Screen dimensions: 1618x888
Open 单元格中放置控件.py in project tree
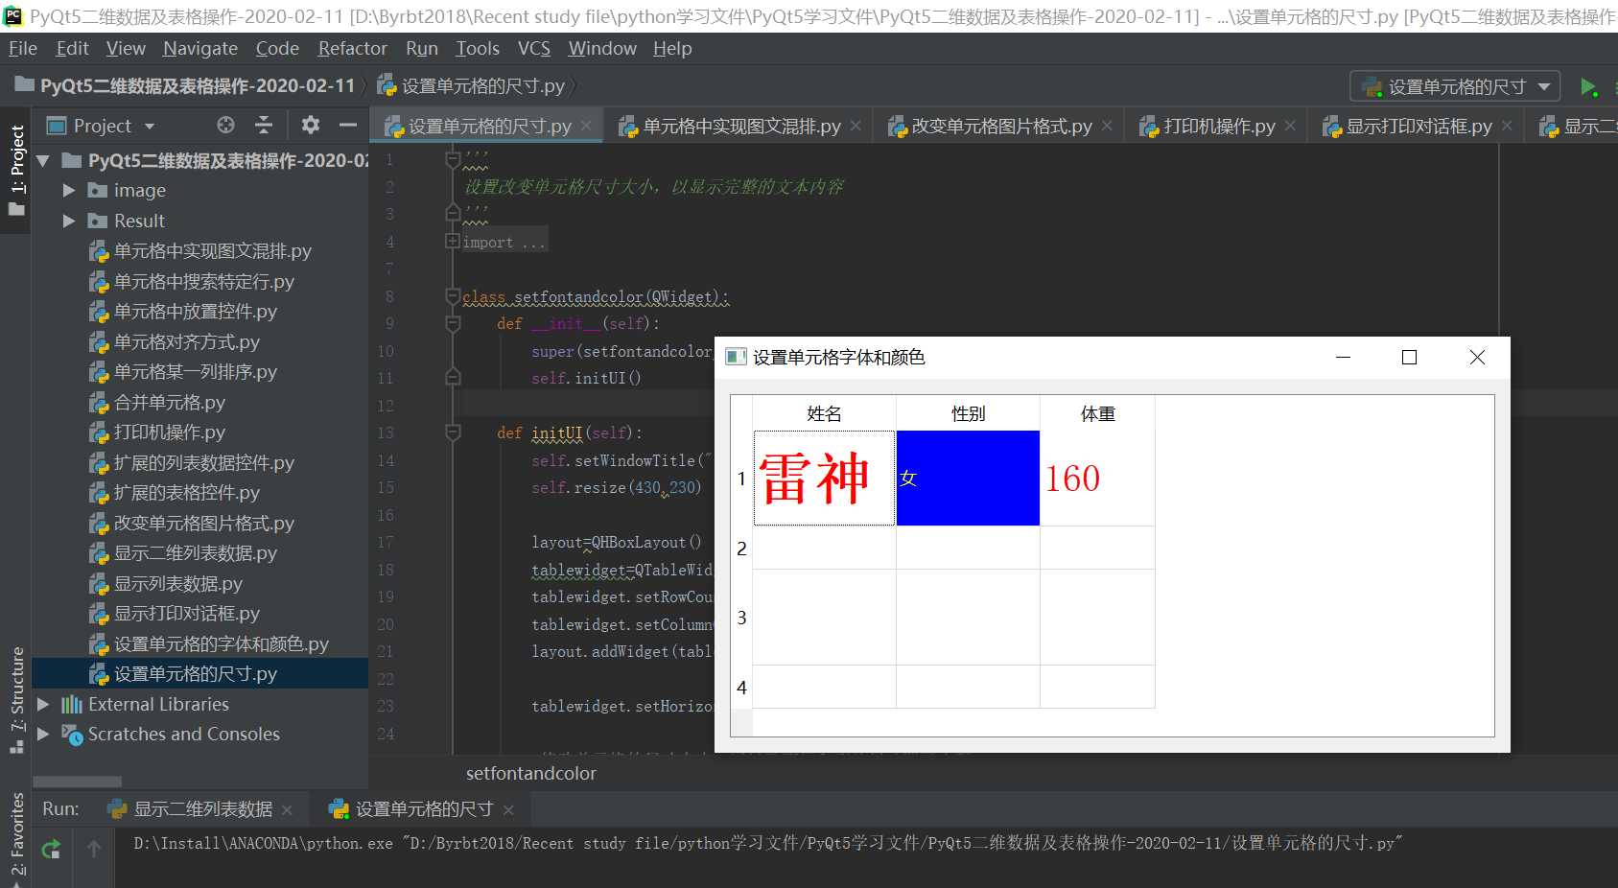[x=195, y=312]
